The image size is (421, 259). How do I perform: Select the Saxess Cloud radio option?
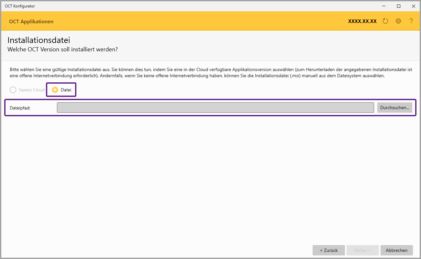click(13, 90)
